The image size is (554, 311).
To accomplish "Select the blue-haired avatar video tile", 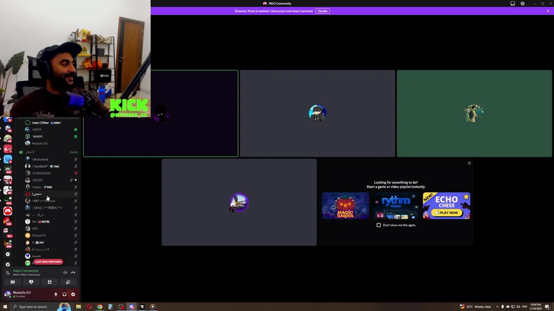I will click(x=317, y=113).
